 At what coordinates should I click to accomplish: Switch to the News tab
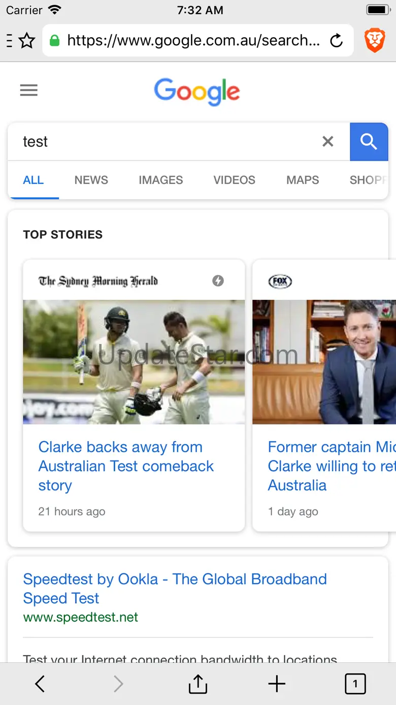[x=91, y=180]
